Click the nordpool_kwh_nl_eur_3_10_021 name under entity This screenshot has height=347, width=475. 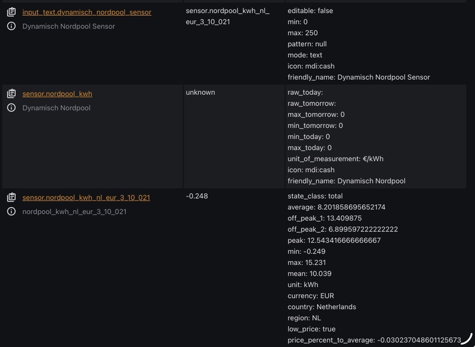click(x=74, y=212)
